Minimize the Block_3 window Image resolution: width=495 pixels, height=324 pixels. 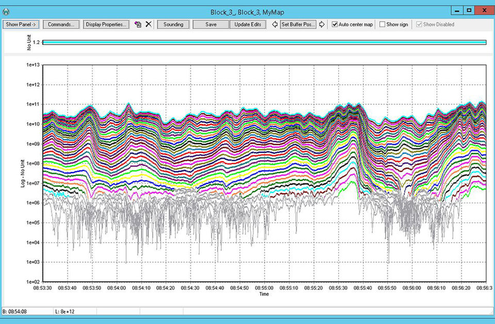tap(457, 10)
